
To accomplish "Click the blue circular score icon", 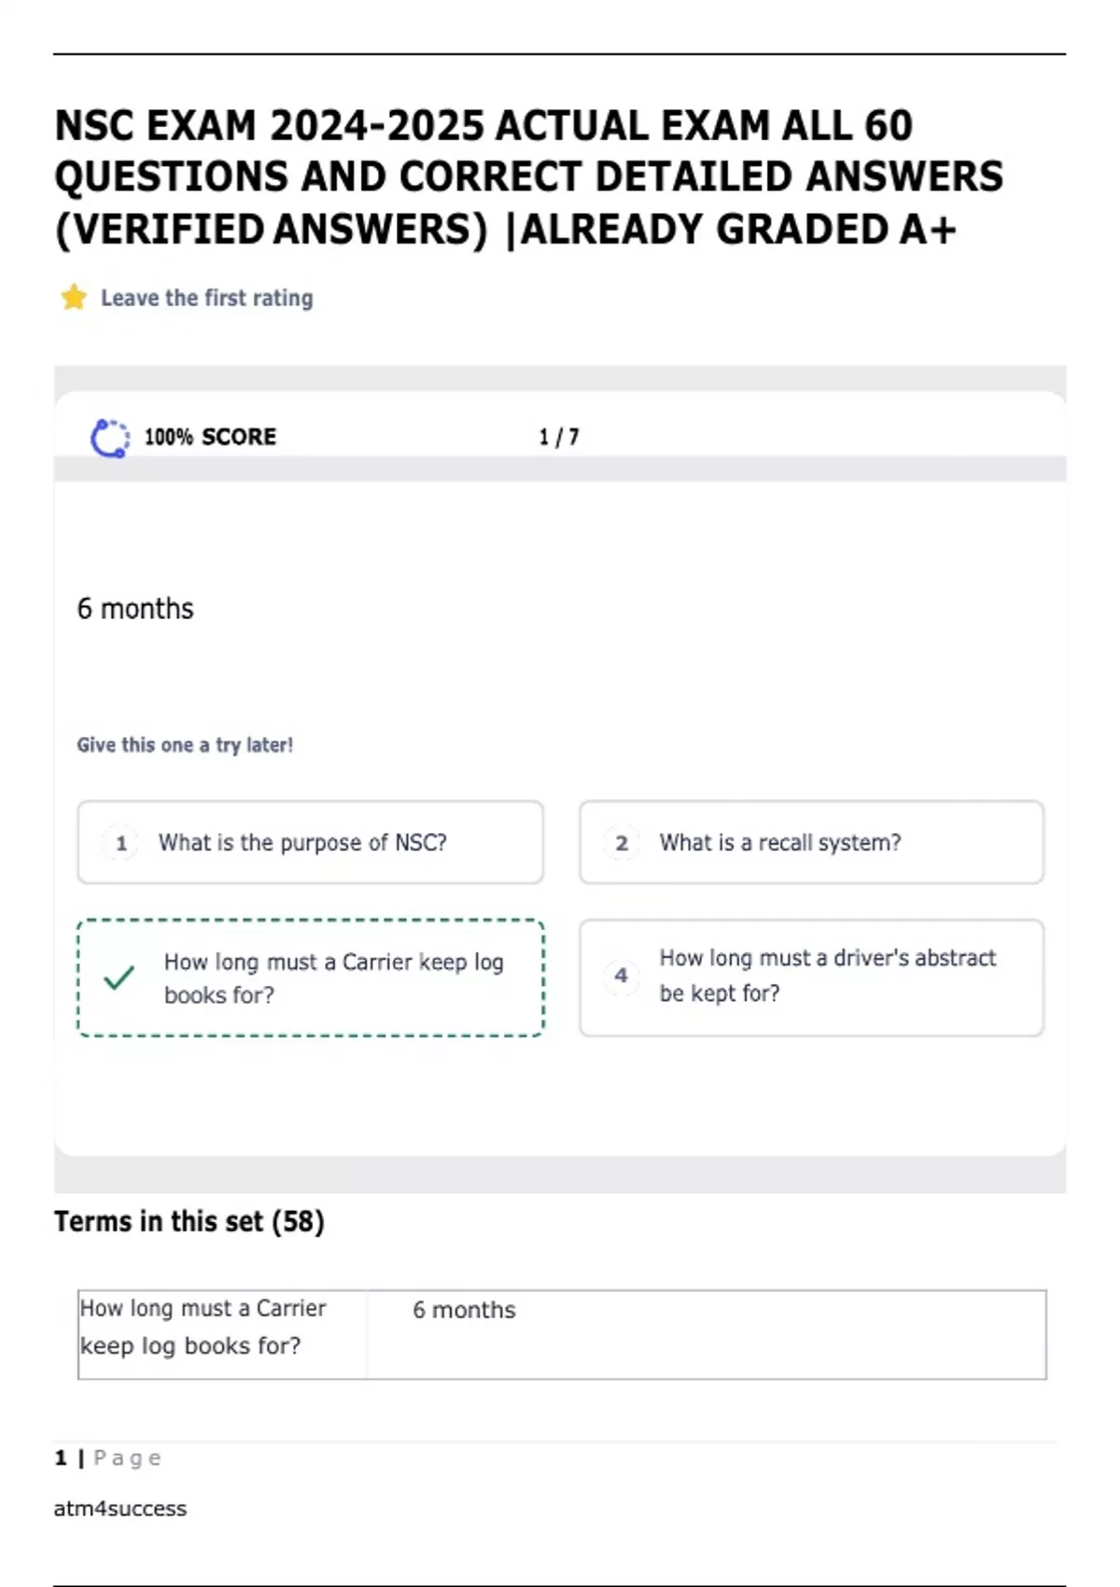I will tap(109, 438).
